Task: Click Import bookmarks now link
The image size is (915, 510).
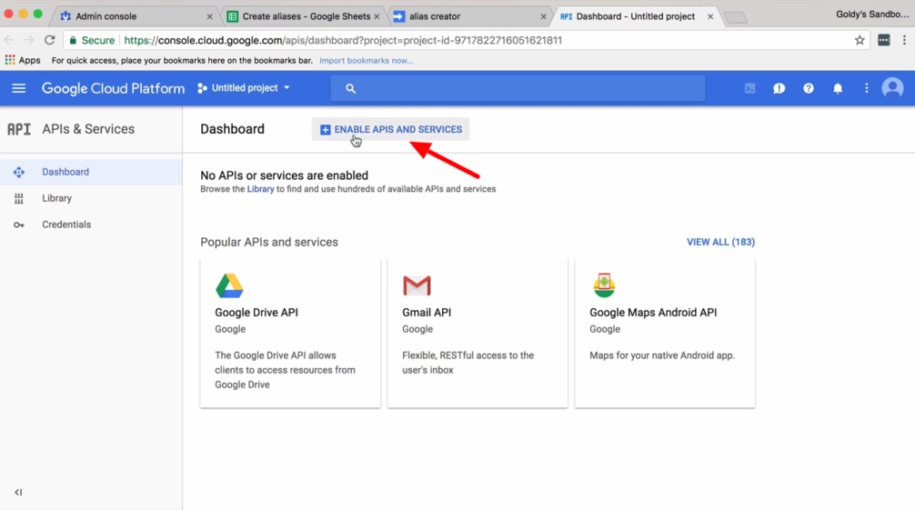Action: (x=366, y=60)
